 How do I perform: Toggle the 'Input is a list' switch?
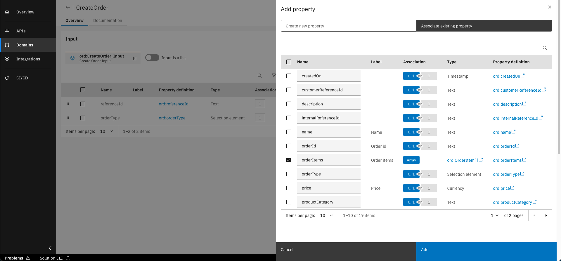point(152,58)
